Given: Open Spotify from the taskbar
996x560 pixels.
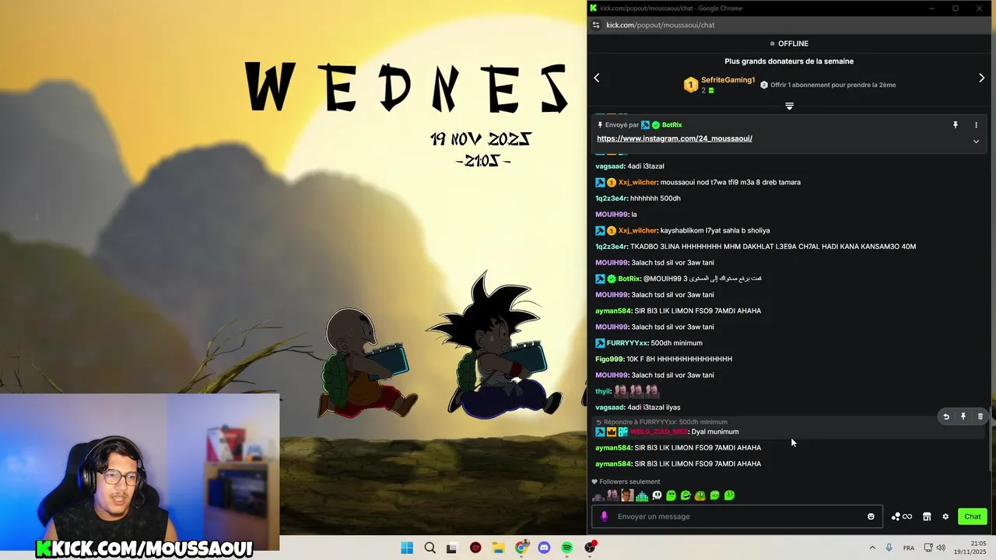Looking at the screenshot, I should pyautogui.click(x=567, y=548).
